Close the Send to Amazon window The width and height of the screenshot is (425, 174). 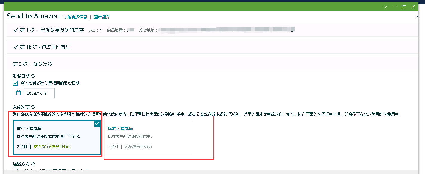coord(414,7)
